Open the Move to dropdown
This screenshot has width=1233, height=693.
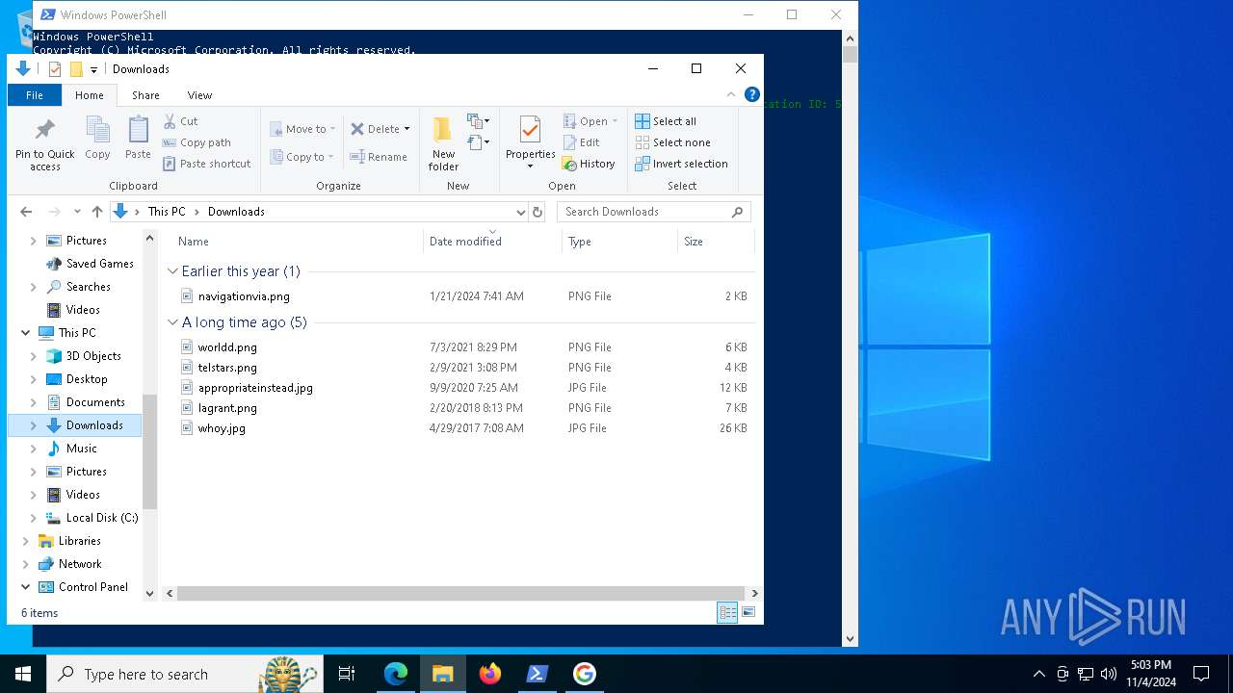click(x=302, y=129)
